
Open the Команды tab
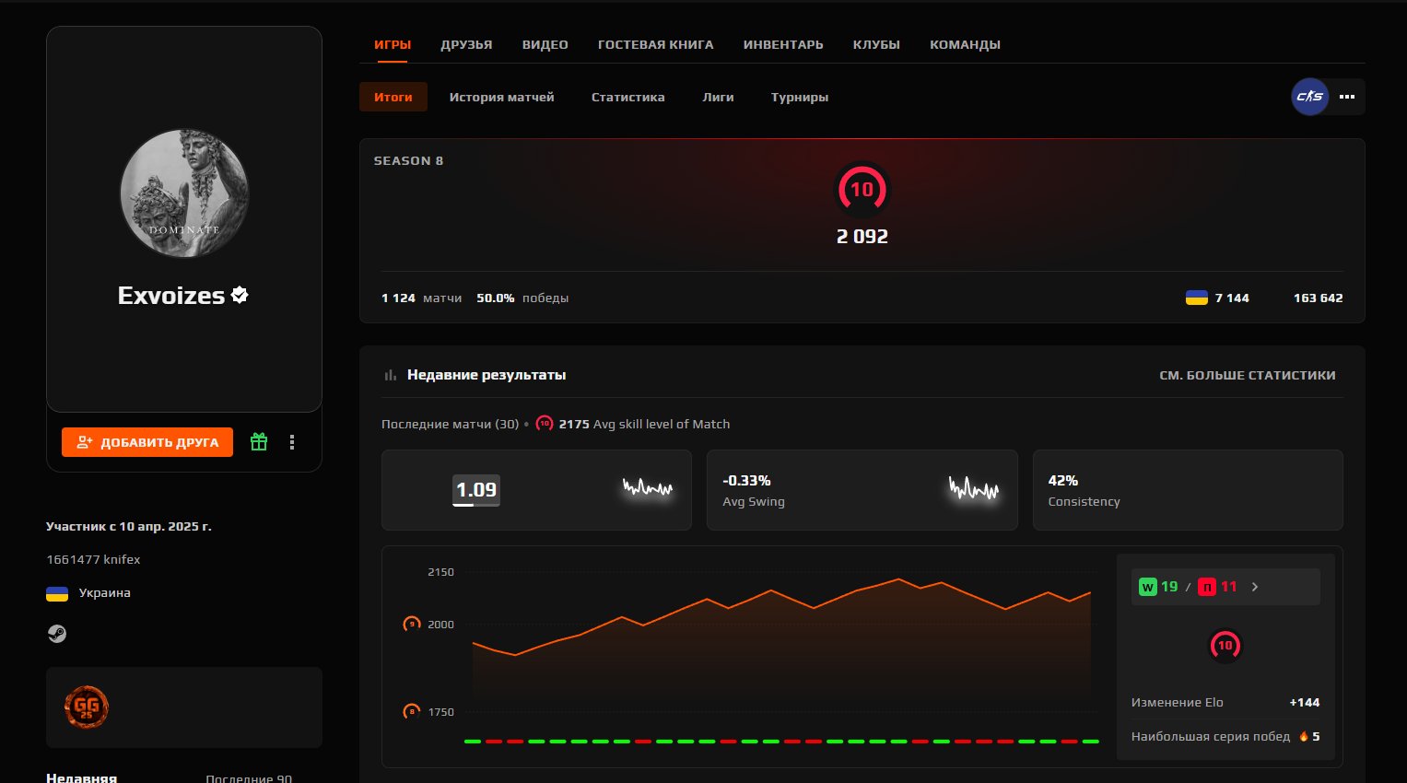click(965, 44)
